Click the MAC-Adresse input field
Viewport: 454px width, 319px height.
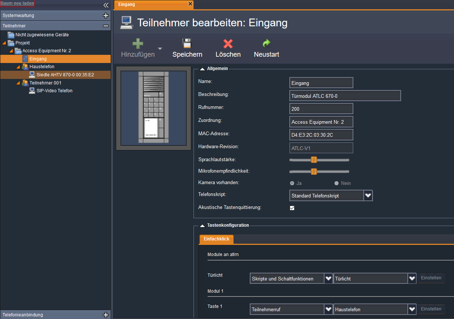(x=321, y=134)
